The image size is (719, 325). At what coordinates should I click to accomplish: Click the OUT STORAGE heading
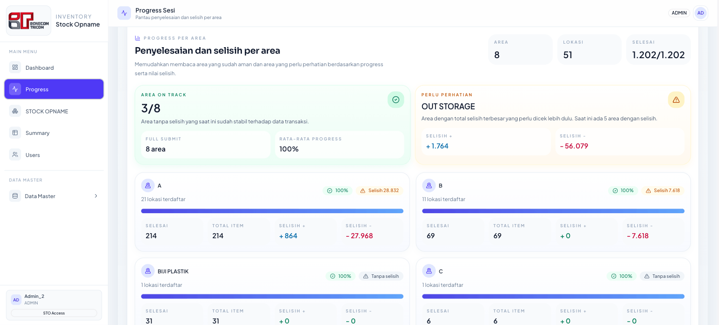[x=448, y=106]
